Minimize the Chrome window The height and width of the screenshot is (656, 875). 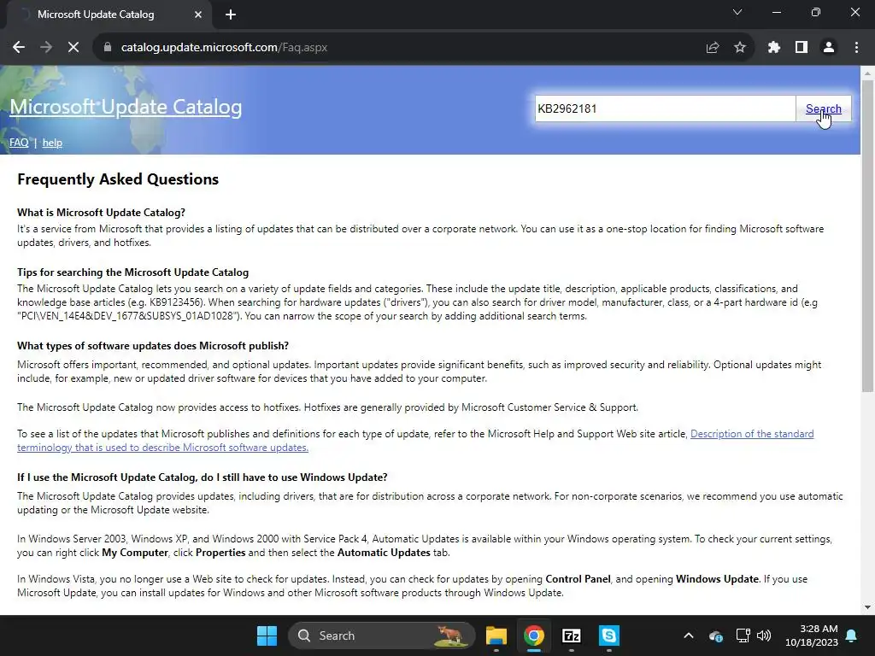click(777, 12)
